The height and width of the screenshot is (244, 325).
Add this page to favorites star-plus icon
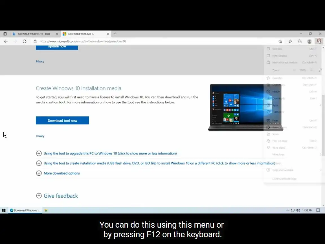280,41
